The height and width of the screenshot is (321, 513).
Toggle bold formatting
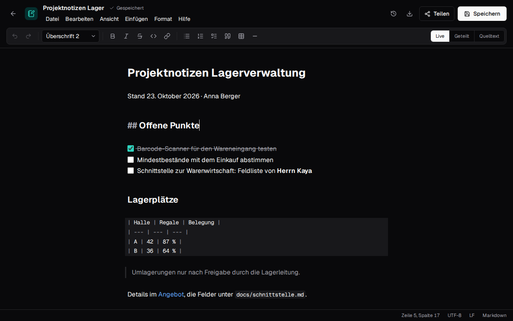click(x=113, y=36)
